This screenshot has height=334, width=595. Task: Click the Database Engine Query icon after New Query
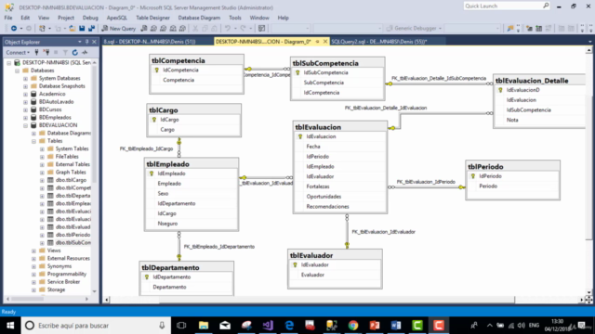144,29
